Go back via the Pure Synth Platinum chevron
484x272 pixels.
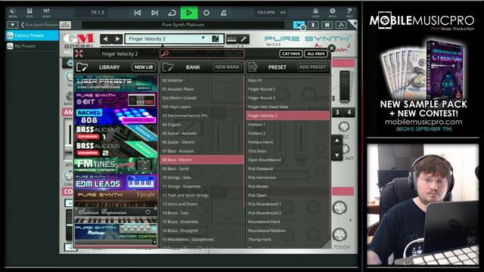click(x=39, y=25)
